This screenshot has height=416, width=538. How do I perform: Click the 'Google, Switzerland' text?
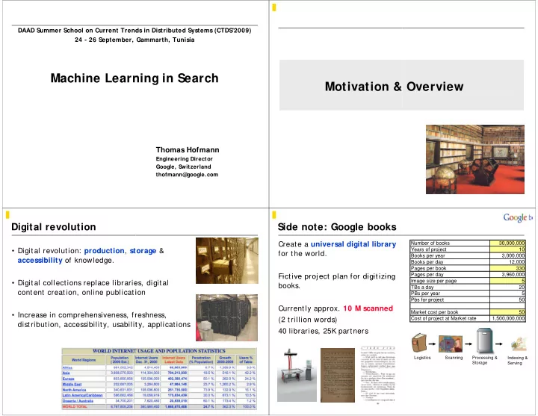(183, 167)
